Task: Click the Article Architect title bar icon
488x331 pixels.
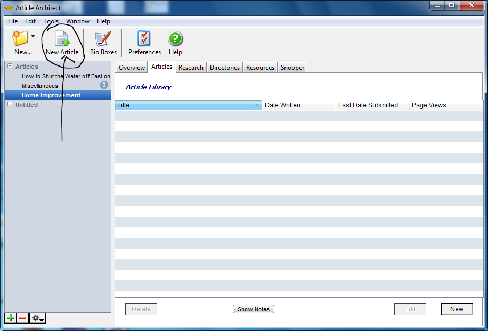Action: 9,8
